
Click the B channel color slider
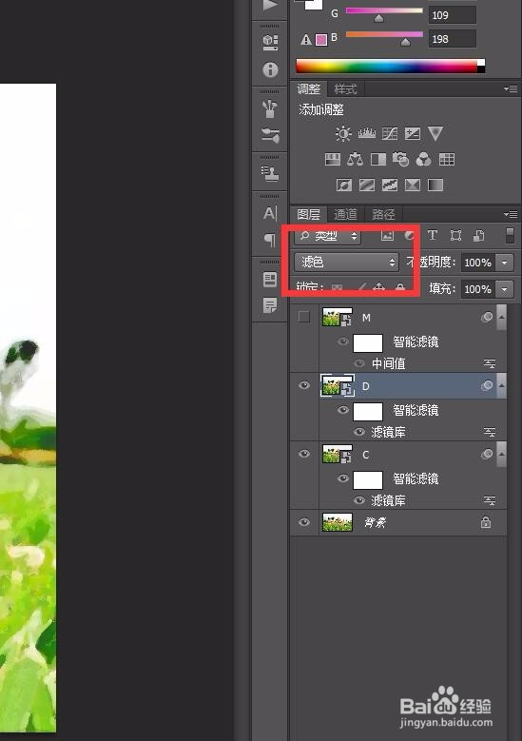(x=384, y=36)
